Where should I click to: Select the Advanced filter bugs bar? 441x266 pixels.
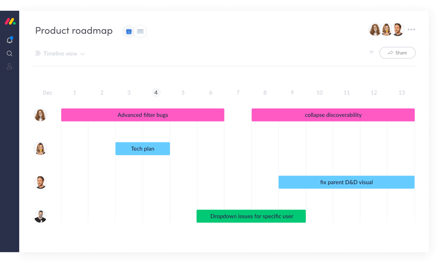pos(143,115)
